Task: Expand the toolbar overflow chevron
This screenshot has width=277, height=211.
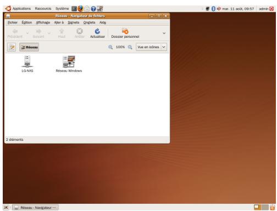Action: point(164,33)
